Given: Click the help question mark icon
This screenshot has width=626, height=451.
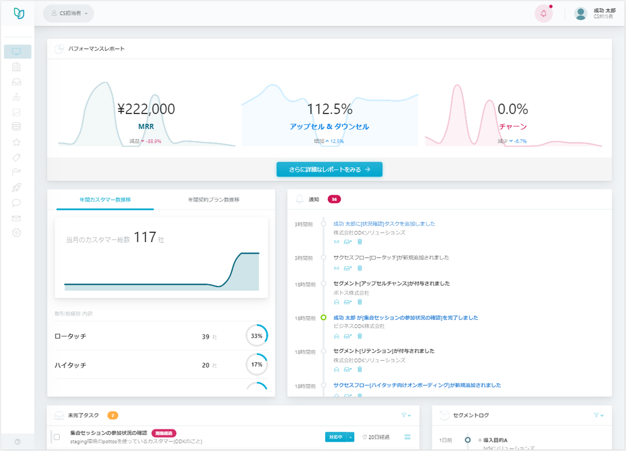Looking at the screenshot, I should tap(18, 442).
